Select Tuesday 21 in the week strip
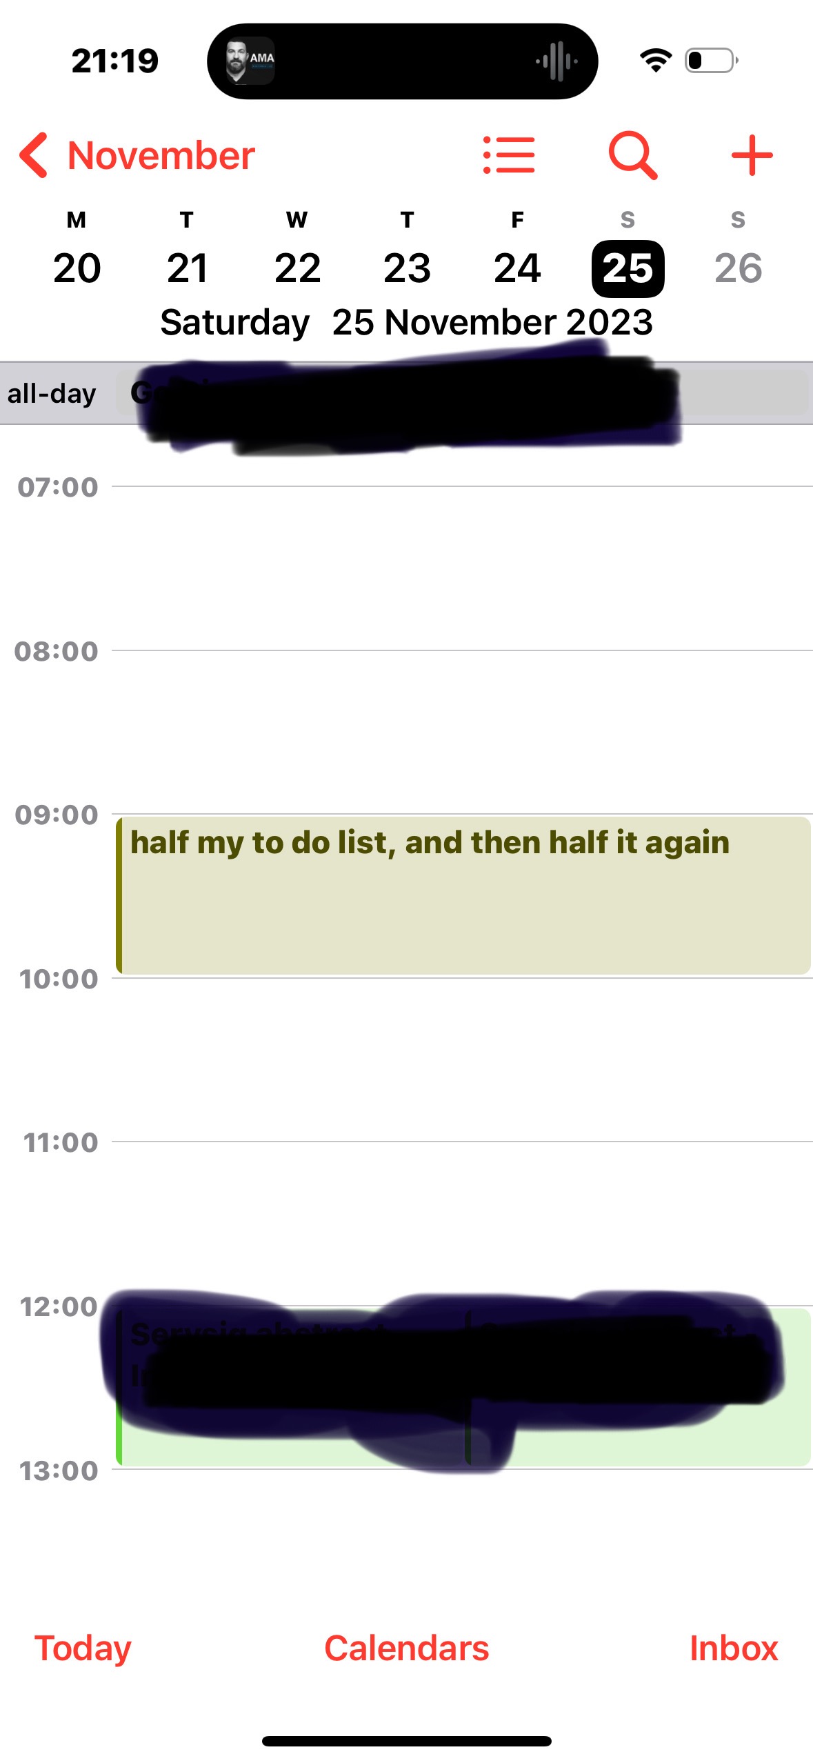Viewport: 813px width, 1763px height. point(187,268)
